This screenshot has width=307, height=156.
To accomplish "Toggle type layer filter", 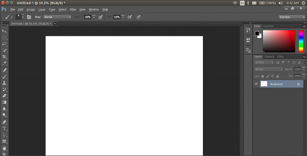I will (x=288, y=62).
